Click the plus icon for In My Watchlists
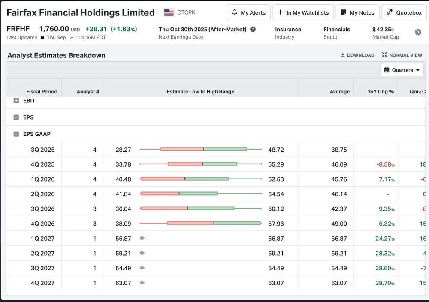This screenshot has height=302, width=429. [280, 12]
